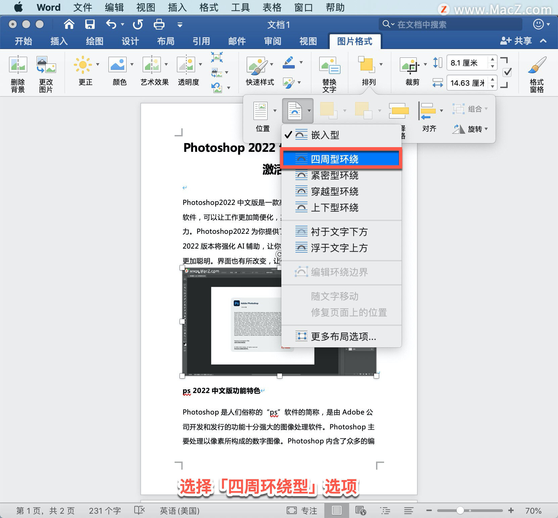Click the Share button

tap(516, 41)
